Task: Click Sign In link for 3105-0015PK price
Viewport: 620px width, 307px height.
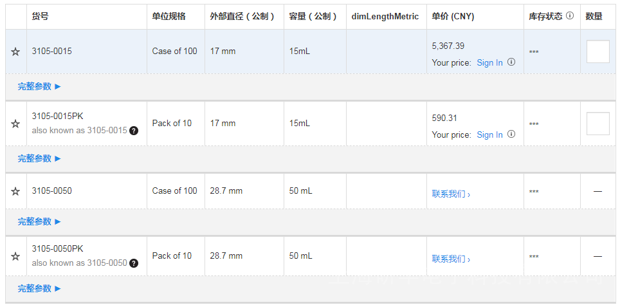Action: (489, 135)
